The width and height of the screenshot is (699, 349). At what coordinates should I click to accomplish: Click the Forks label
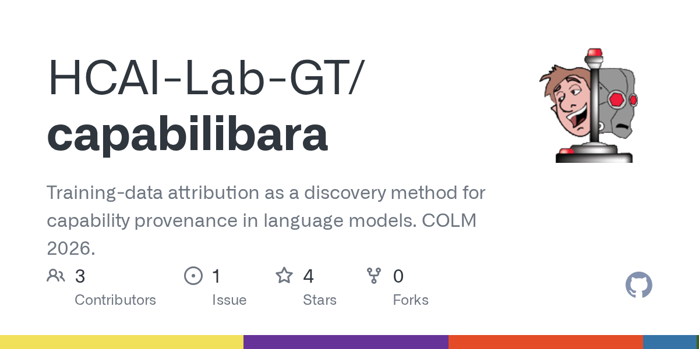pyautogui.click(x=411, y=300)
